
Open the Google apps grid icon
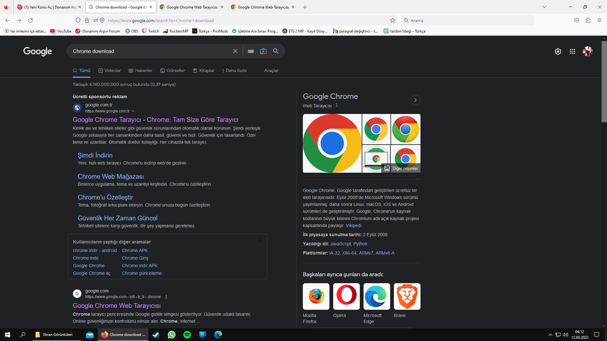click(572, 51)
